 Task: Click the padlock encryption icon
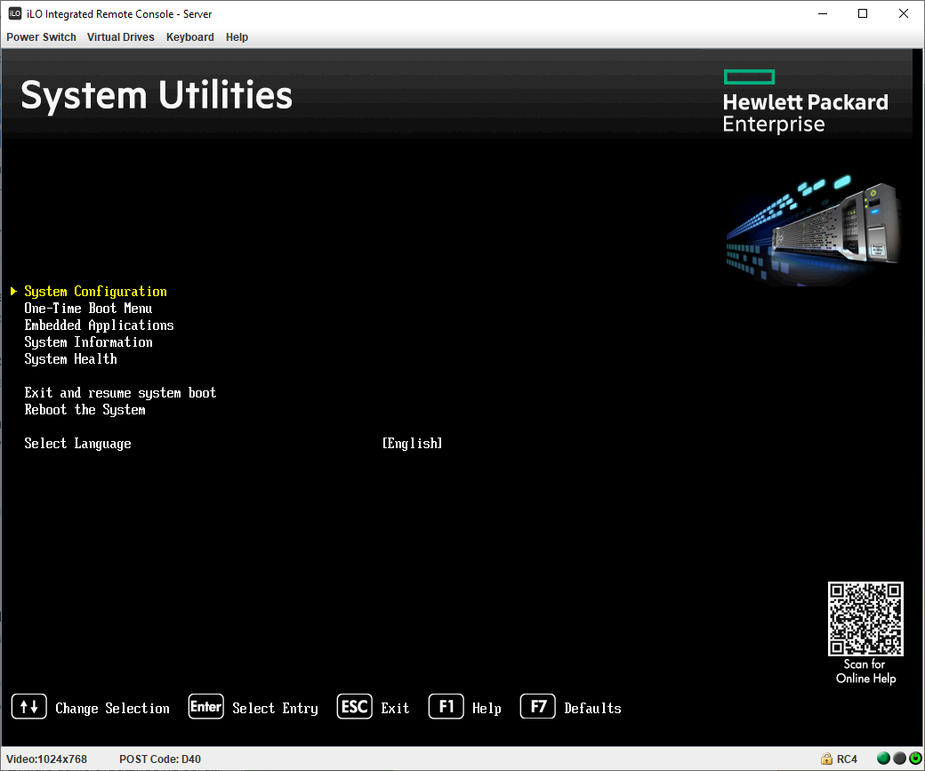click(x=826, y=759)
